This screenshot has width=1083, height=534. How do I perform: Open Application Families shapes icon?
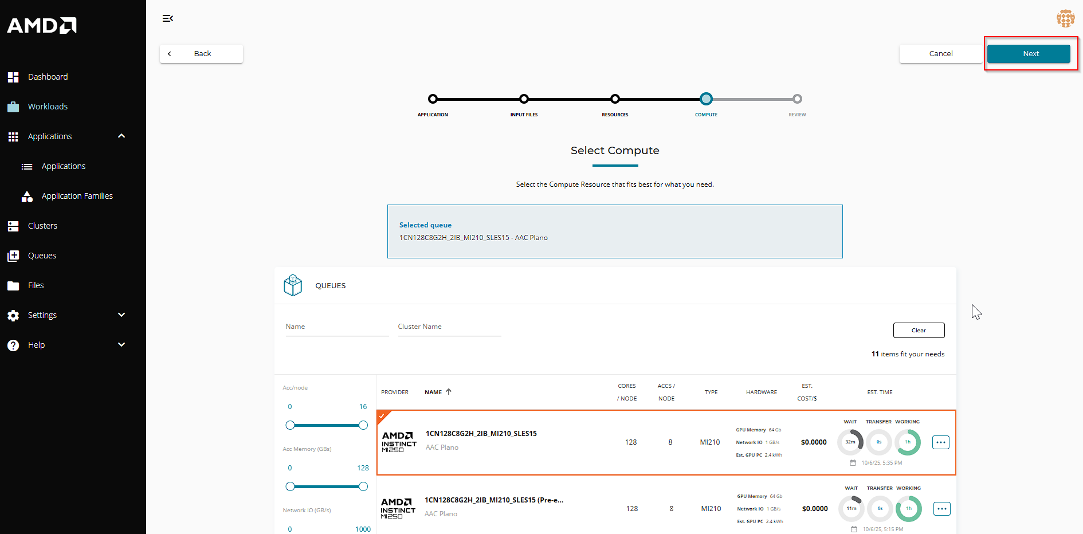tap(27, 197)
